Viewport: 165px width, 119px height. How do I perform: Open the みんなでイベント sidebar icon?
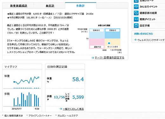pos(136,7)
